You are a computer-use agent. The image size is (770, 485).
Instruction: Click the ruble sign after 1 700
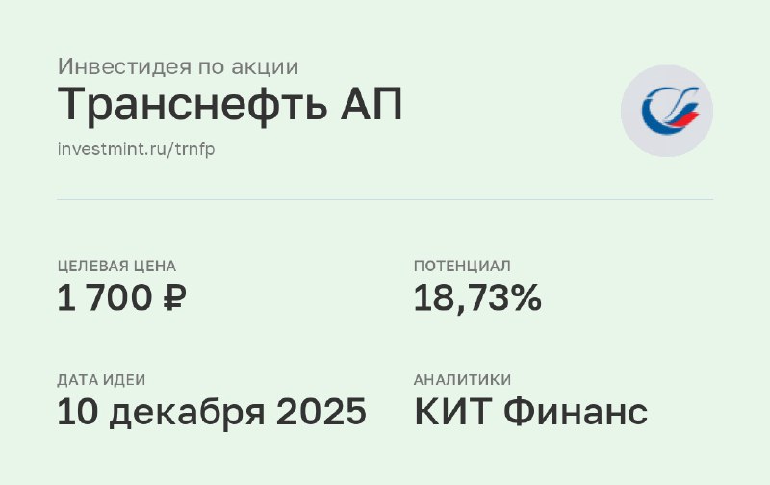[x=175, y=297]
